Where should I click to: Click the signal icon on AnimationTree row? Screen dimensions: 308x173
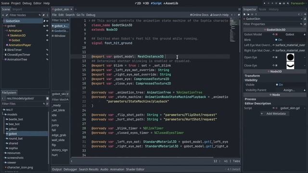click(47, 60)
